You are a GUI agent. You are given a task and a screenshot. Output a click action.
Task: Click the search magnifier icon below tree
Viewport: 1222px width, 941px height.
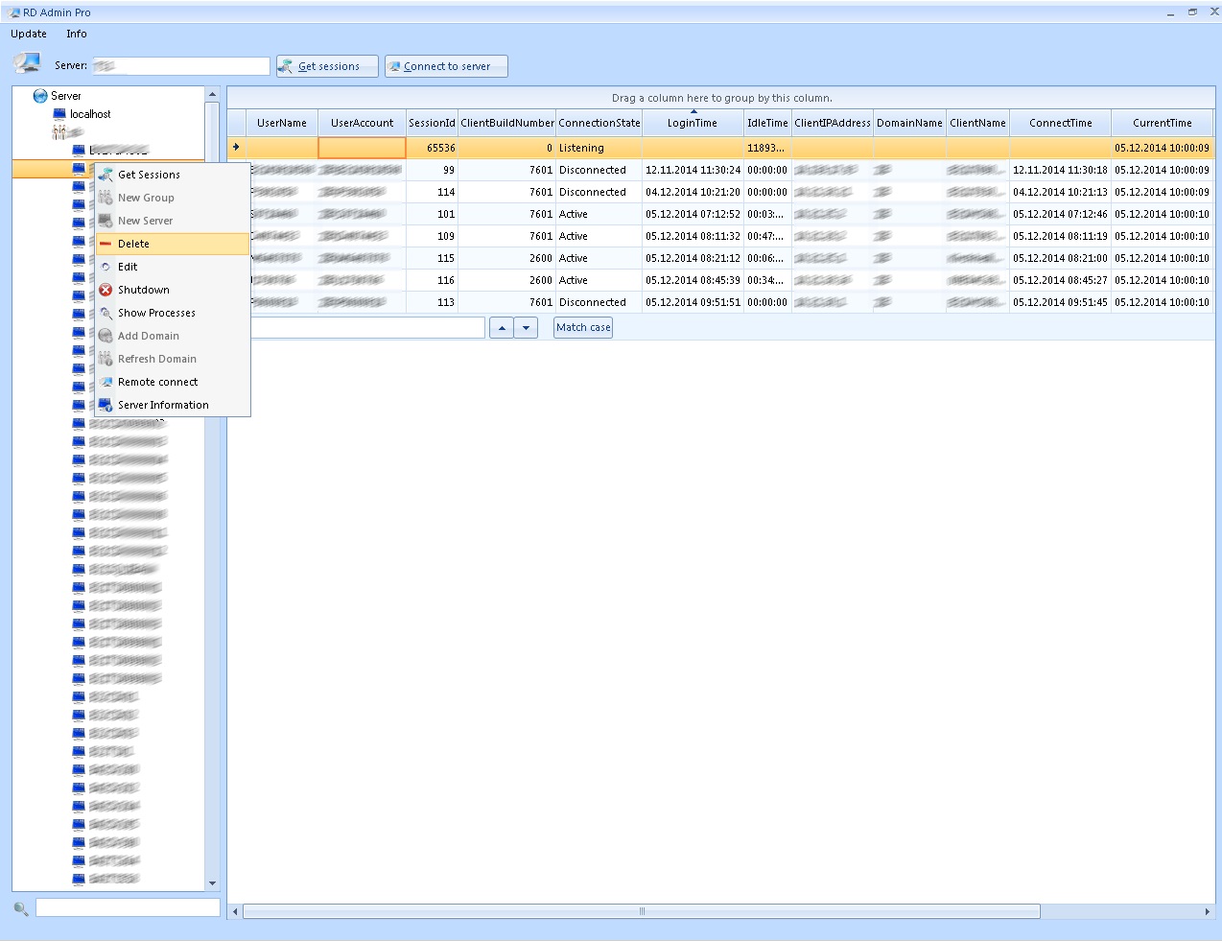pyautogui.click(x=20, y=908)
